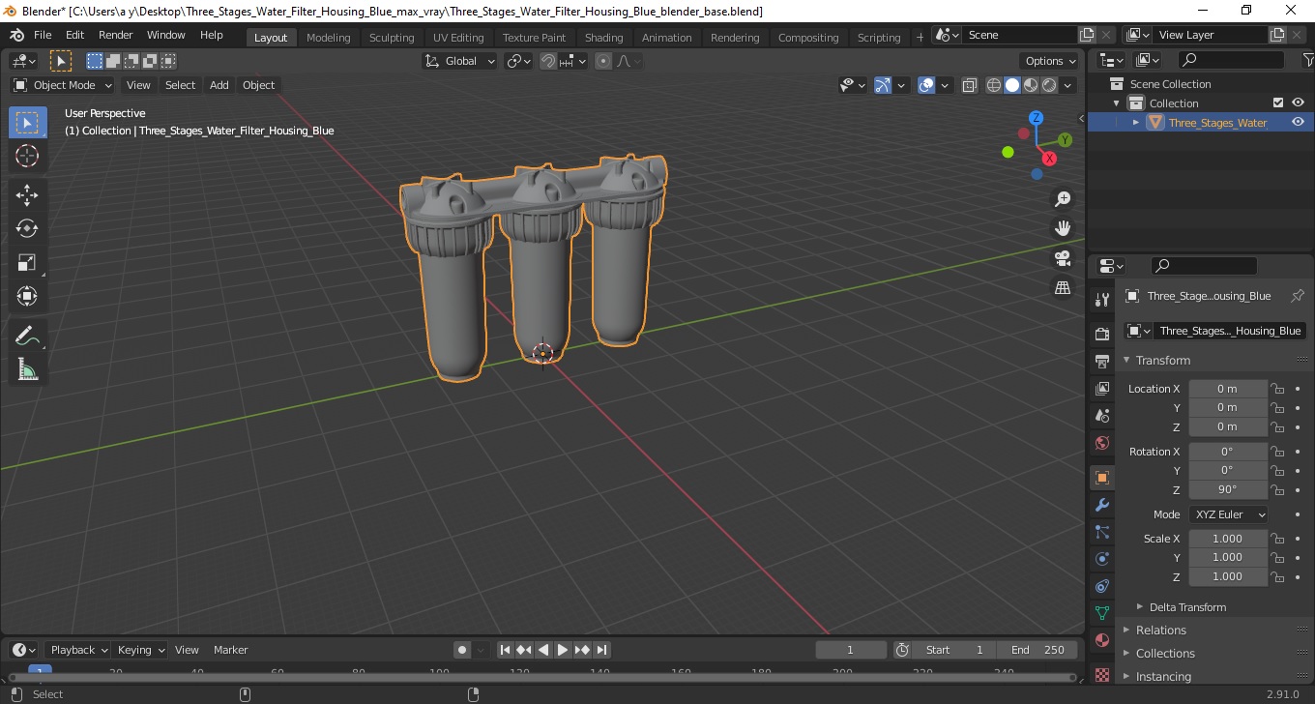Select the Move tool

pyautogui.click(x=27, y=195)
